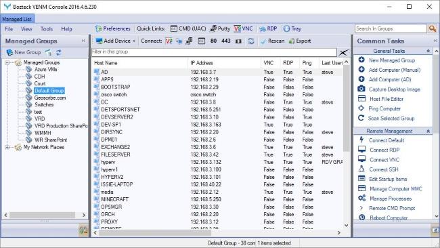
Task: Select the Azure VMs group
Action: (x=46, y=69)
